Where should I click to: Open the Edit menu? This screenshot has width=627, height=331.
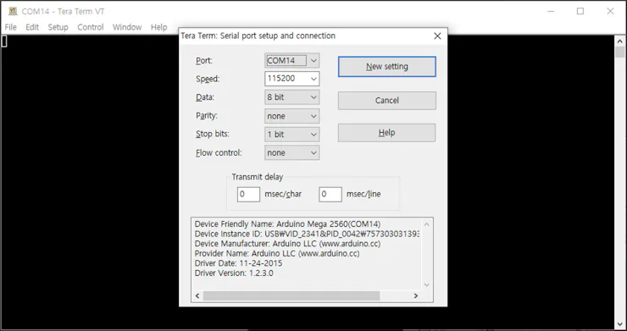pyautogui.click(x=32, y=27)
